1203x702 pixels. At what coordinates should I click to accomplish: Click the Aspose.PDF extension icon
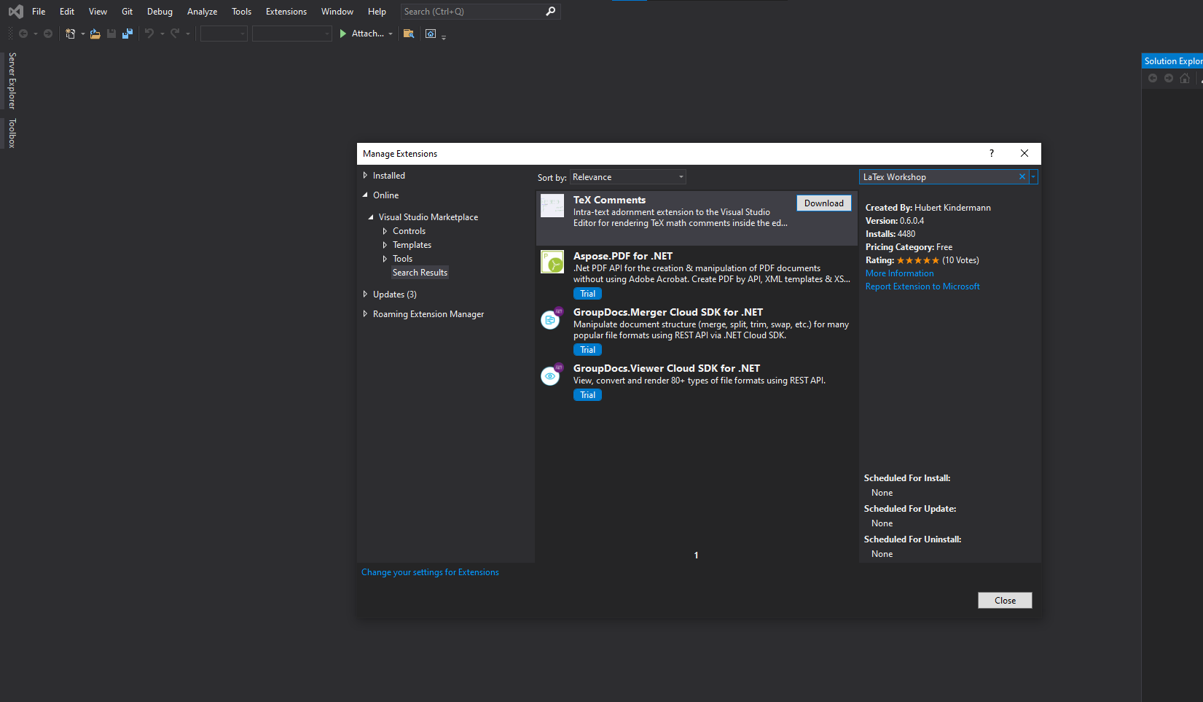pyautogui.click(x=552, y=262)
